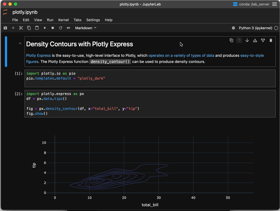Move cell up arrow in cell toolbar
The width and height of the screenshot is (280, 211).
click(x=239, y=40)
